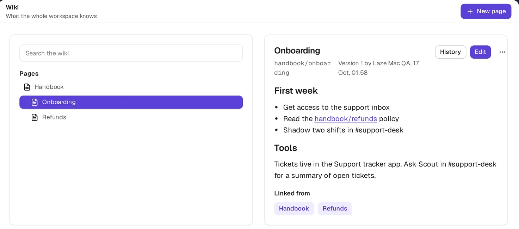This screenshot has height=229, width=519.
Task: Click the plus icon in New page
Action: [x=470, y=11]
